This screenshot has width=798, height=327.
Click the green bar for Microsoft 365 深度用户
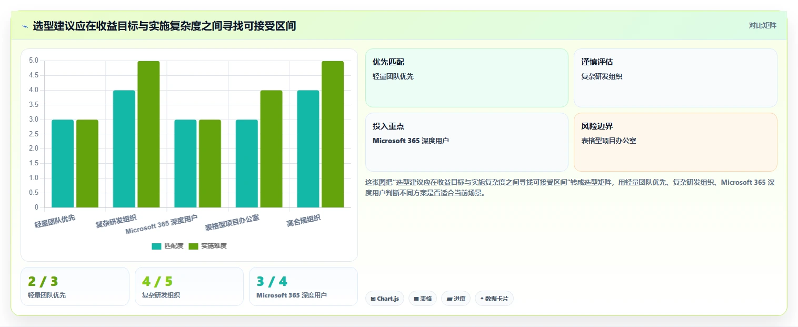tap(210, 163)
